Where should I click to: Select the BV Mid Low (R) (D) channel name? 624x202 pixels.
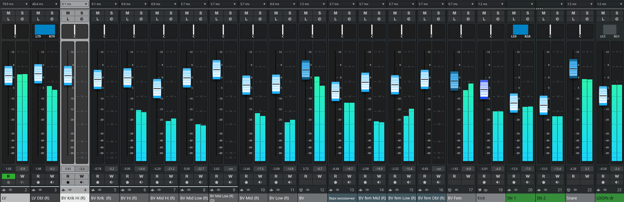tap(223, 198)
